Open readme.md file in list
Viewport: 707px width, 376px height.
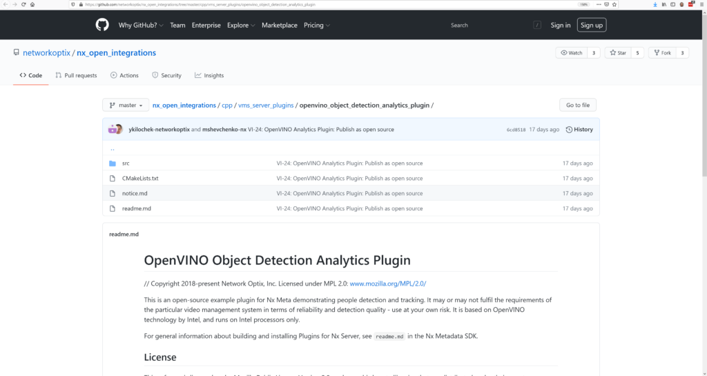136,208
